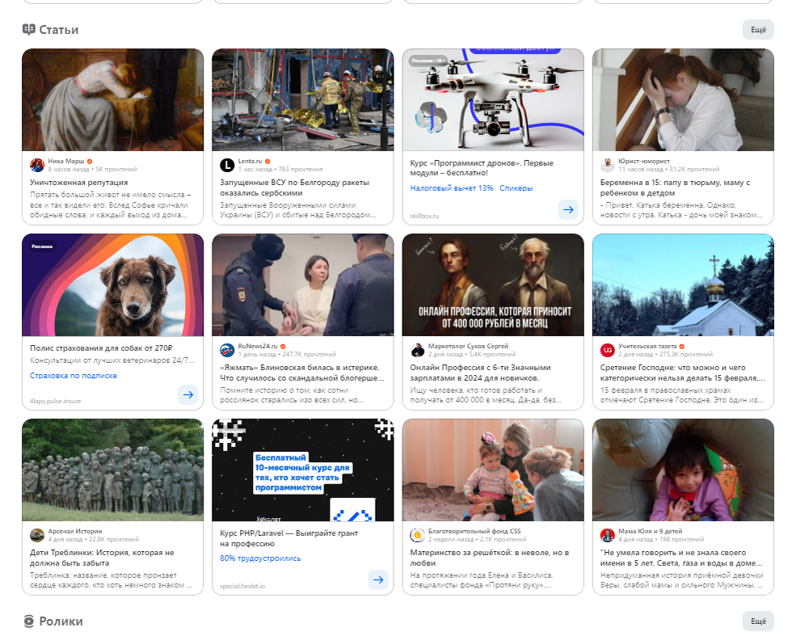Open article Дети Треблинки
Screen dimensions: 792x636
(x=102, y=558)
